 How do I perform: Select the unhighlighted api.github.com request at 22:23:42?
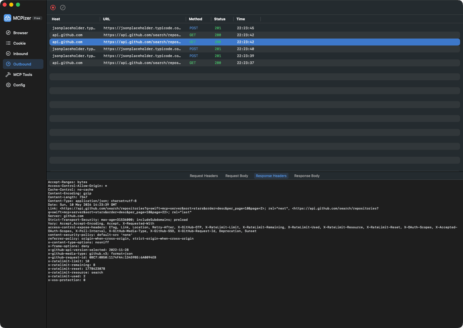[255, 35]
